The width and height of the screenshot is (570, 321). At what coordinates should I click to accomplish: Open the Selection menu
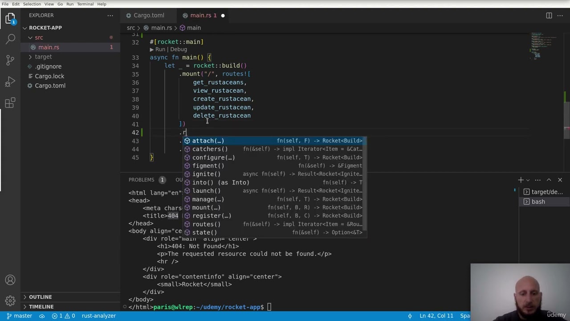32,4
